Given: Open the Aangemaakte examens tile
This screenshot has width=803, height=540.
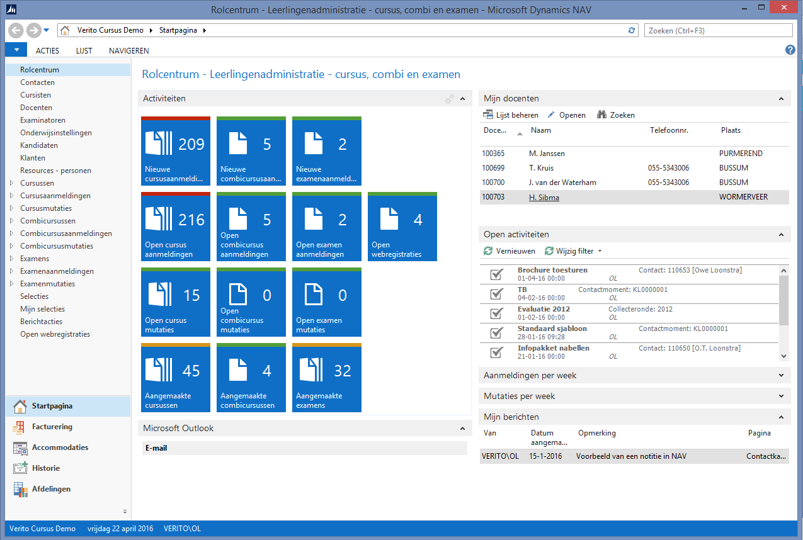Looking at the screenshot, I should coord(327,377).
